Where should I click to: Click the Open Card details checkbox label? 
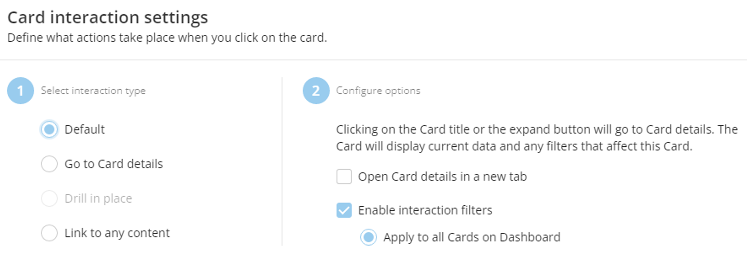click(443, 177)
